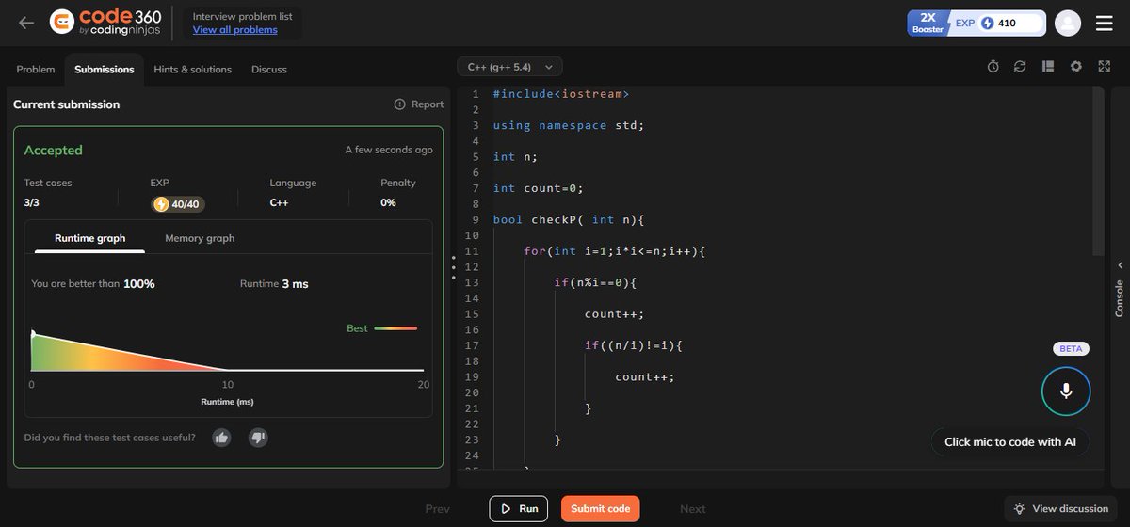Click code line 'bool checkP( int n){'
Screen dimensions: 1130x527
pos(568,219)
